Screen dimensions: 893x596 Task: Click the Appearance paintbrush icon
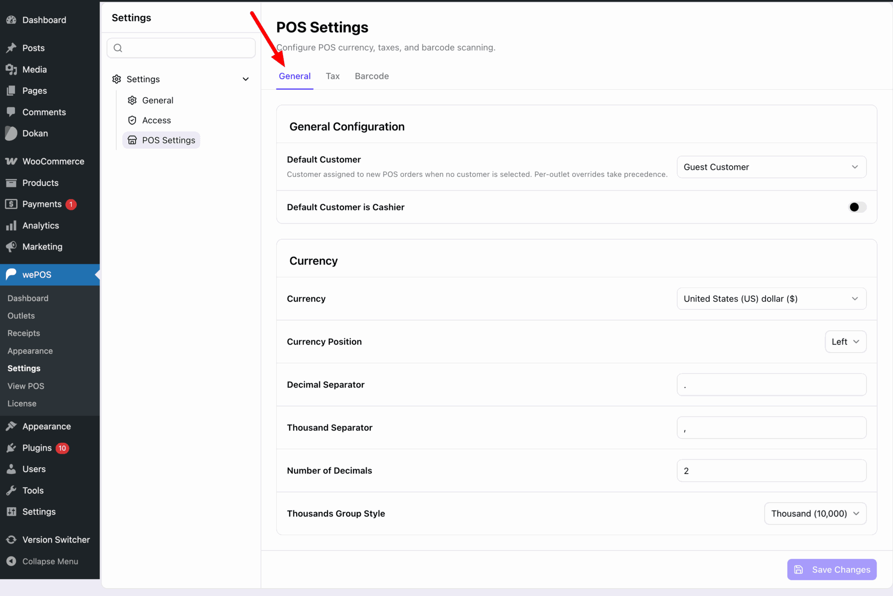click(x=11, y=426)
